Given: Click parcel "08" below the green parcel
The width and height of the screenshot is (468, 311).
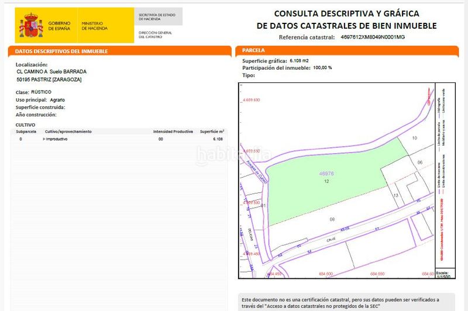Looking at the screenshot, I should 332,219.
